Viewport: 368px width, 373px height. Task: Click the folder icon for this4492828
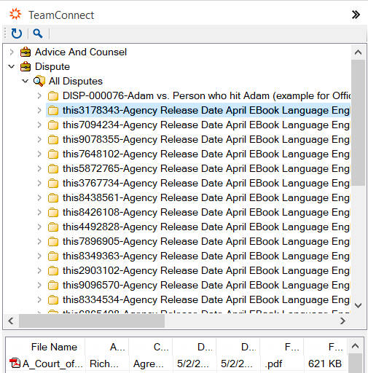(53, 227)
